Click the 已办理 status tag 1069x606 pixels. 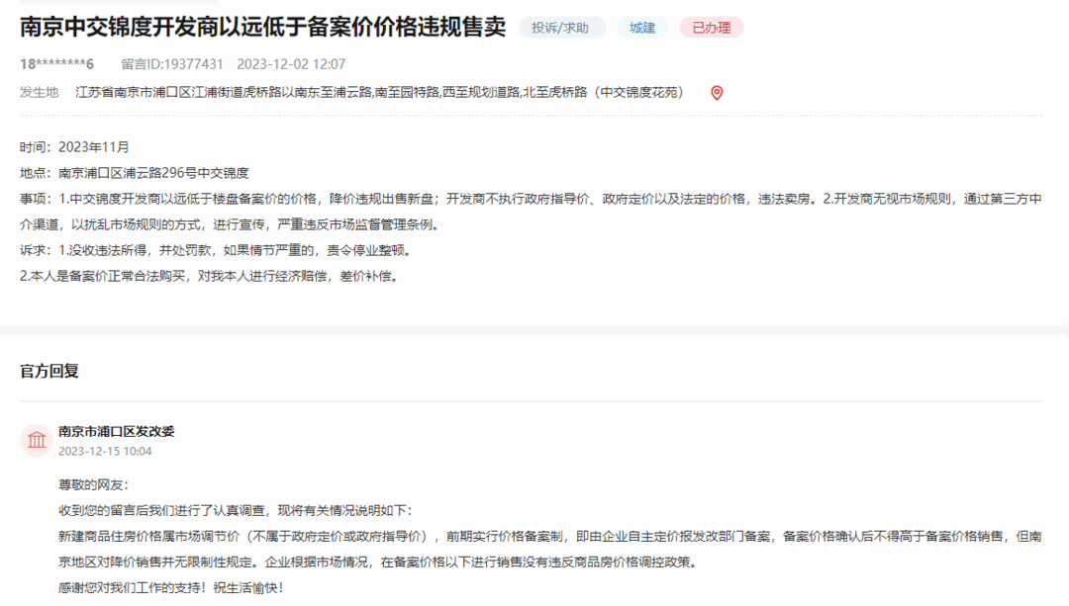[x=711, y=28]
